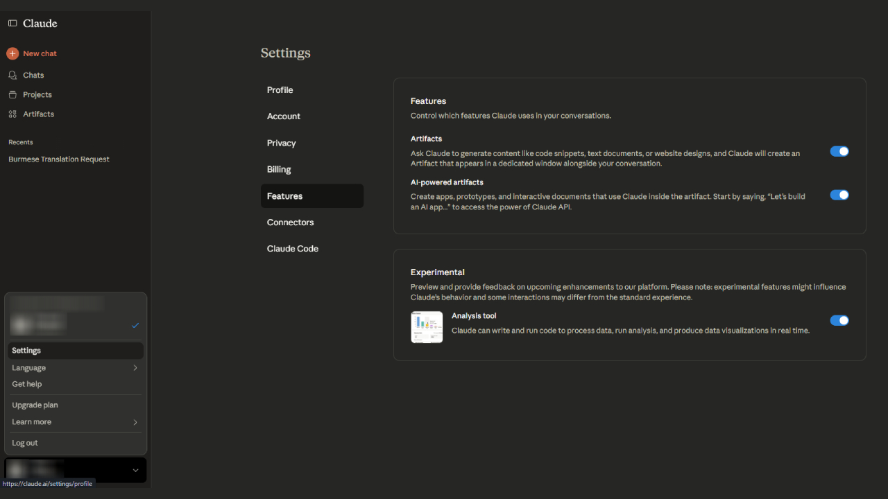This screenshot has width=888, height=499.
Task: Expand the Language submenu arrow
Action: click(135, 368)
